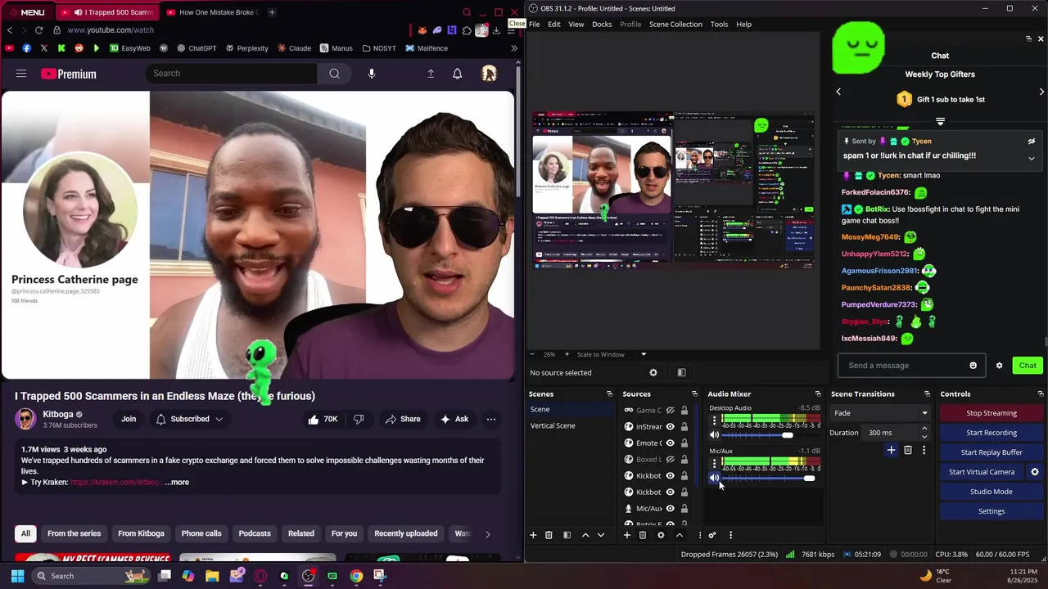Hide the Emote C source
This screenshot has width=1048, height=589.
(x=670, y=443)
